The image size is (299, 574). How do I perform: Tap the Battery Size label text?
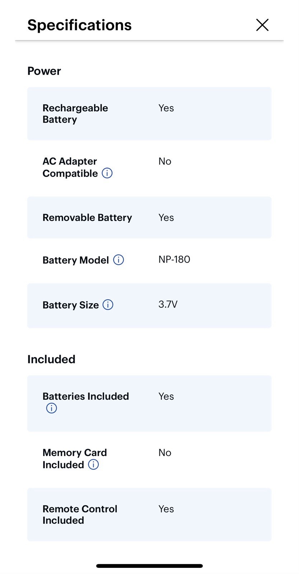coord(70,305)
